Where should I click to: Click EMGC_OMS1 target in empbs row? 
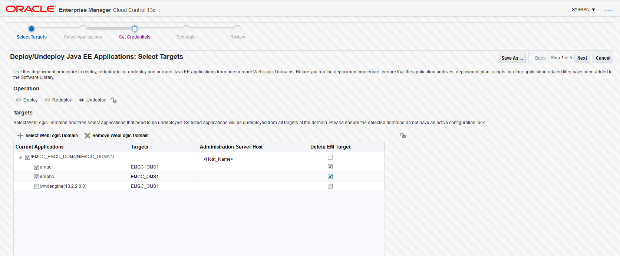pyautogui.click(x=145, y=177)
